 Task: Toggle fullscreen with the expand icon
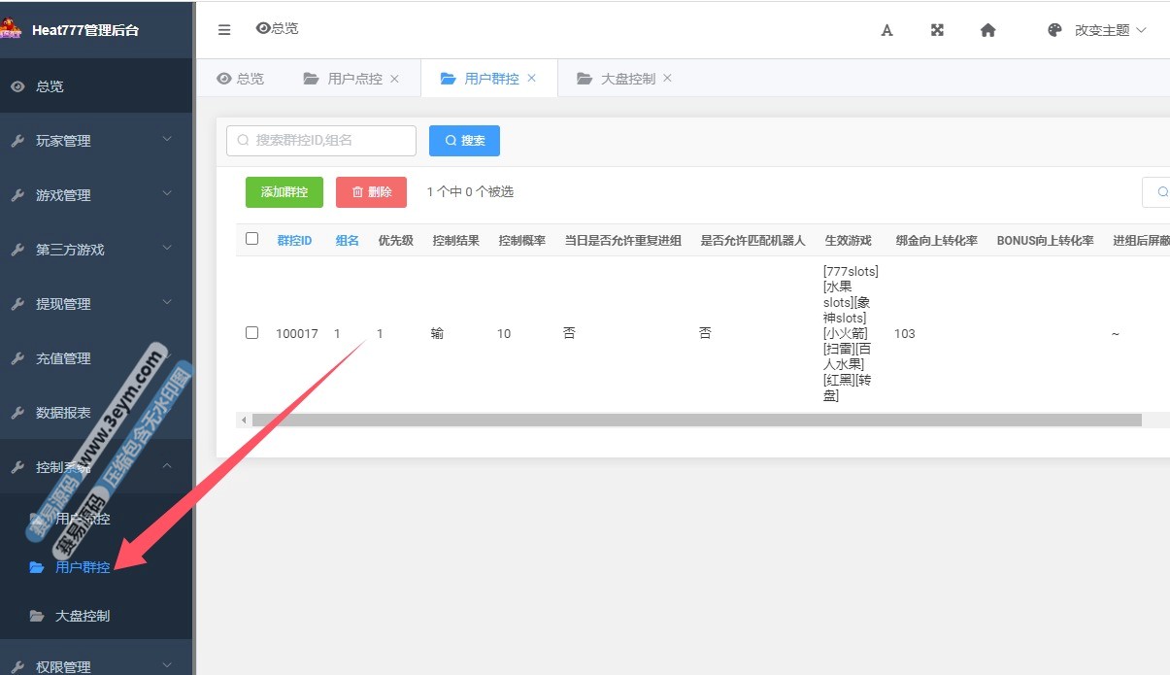click(x=937, y=30)
